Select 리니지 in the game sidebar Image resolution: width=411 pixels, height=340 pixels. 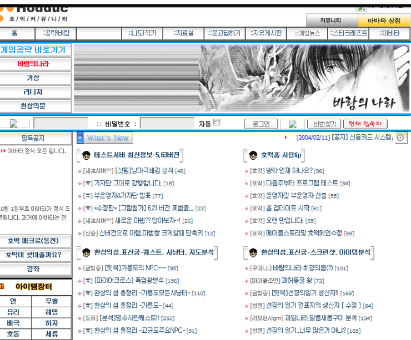pyautogui.click(x=33, y=92)
